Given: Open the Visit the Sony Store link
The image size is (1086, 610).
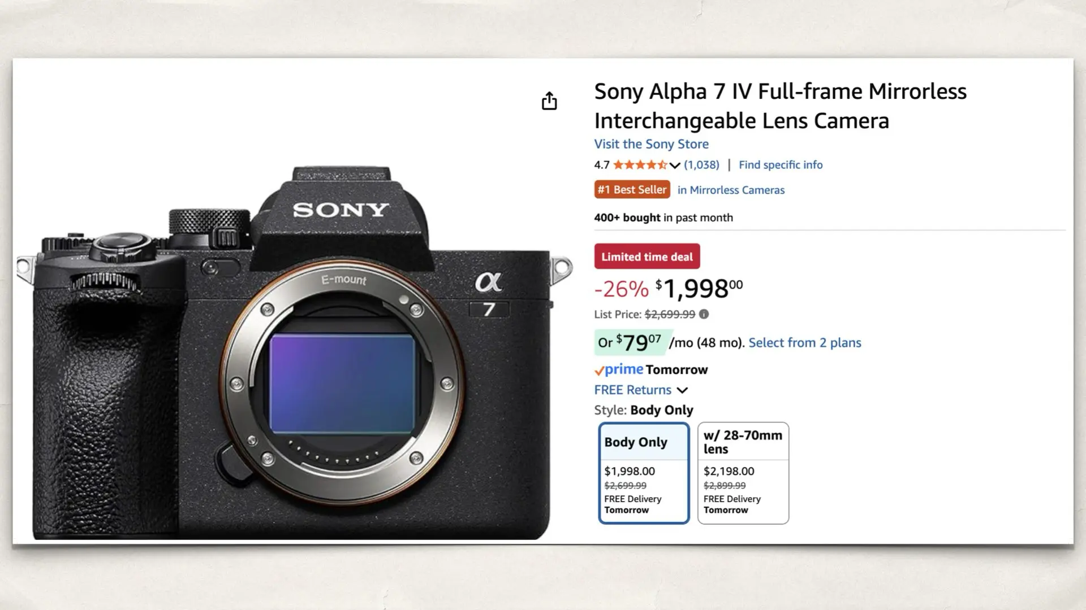Looking at the screenshot, I should tap(651, 144).
